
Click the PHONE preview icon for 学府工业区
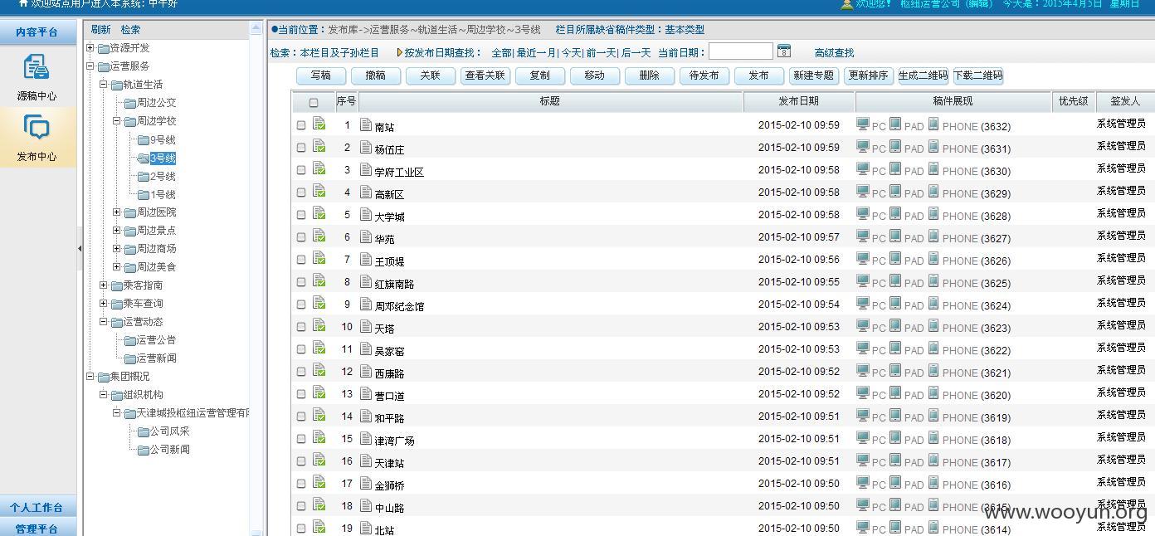(x=933, y=169)
